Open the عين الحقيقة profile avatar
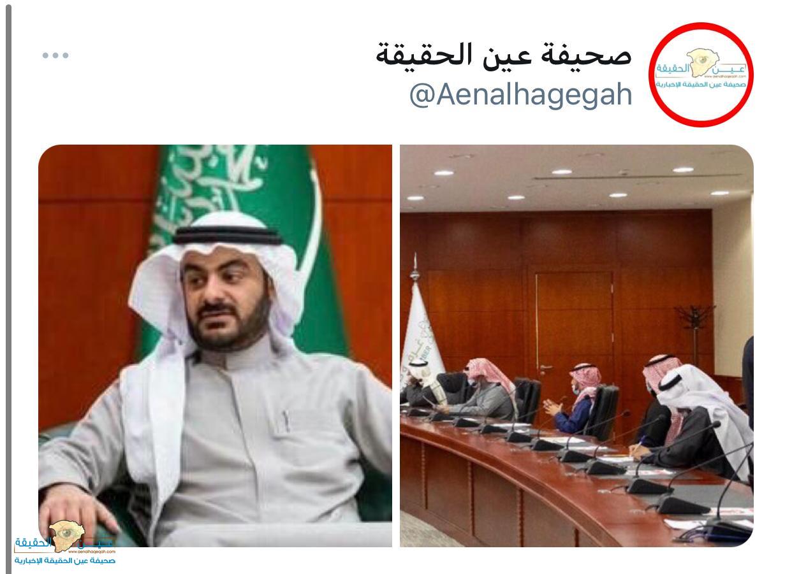Viewport: 792px width, 574px height. click(x=701, y=75)
